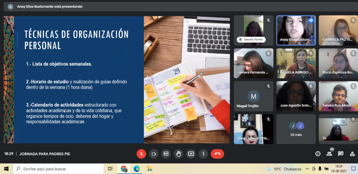
Task: Select Magali Trujillo avatar tile
Action: 253,96
